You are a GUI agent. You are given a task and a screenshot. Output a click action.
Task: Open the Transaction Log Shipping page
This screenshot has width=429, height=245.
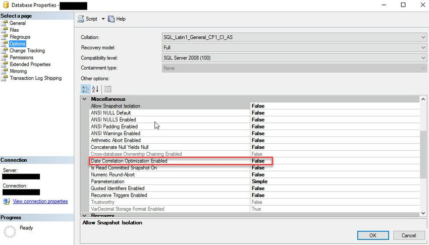[x=35, y=78]
